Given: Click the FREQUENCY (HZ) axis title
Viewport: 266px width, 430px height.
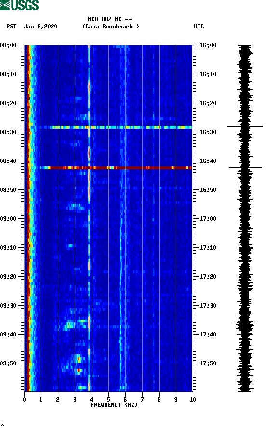Looking at the screenshot, I should 114,405.
